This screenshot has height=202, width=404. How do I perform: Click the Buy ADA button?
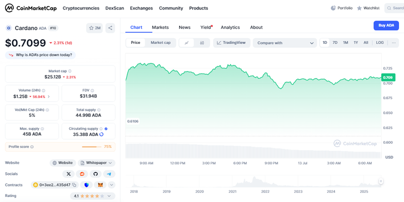pos(386,26)
